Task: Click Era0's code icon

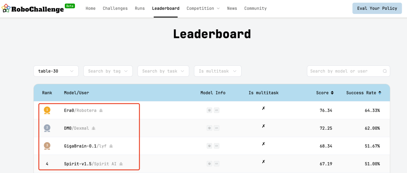Action: coord(216,110)
